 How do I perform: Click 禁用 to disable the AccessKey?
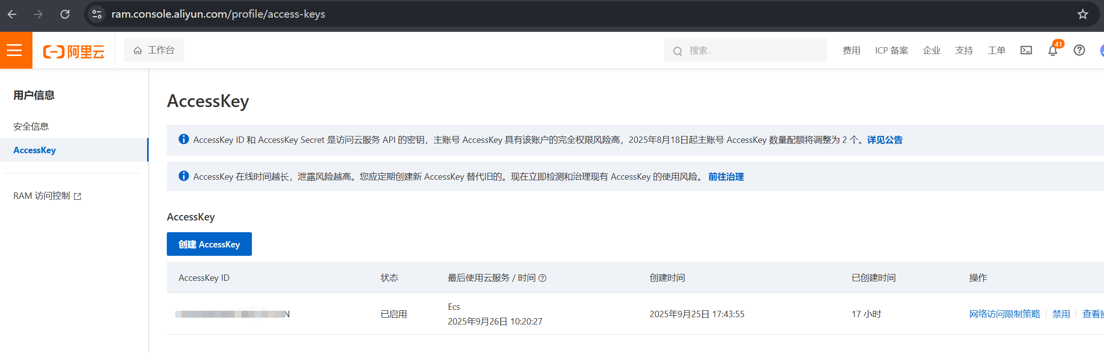click(1061, 314)
